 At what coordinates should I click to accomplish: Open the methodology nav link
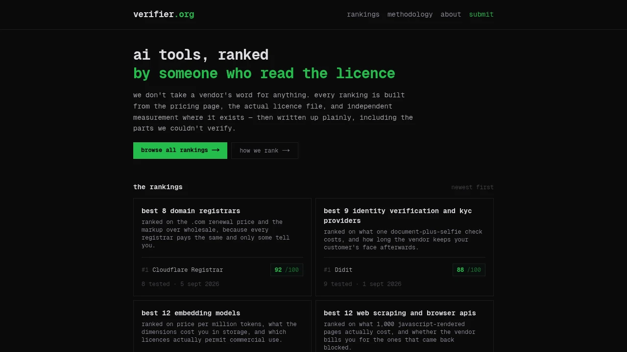(x=410, y=15)
